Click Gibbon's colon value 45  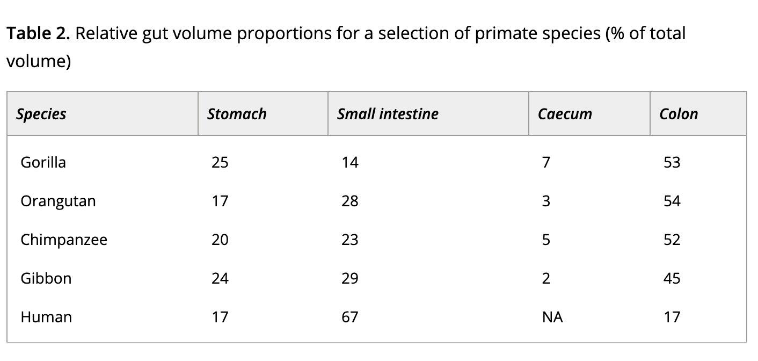point(672,278)
